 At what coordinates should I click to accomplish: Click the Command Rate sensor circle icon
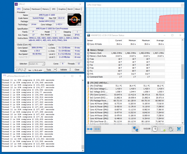click(88, 77)
